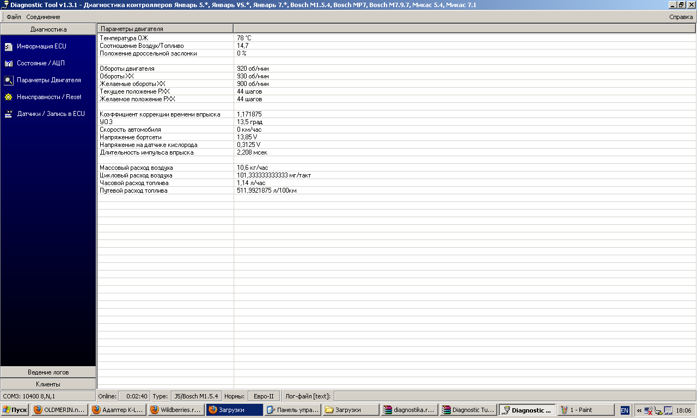The width and height of the screenshot is (697, 418).
Task: Select the Соотношение Воздух/Топливо row
Action: pyautogui.click(x=397, y=46)
